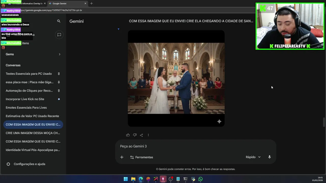Click the pin icon beside Automação de Cliques
The image size is (326, 183).
(59, 90)
